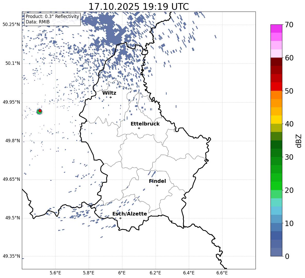Viewport: 305px width, 278px height.
Task: Click the 20 tick on colorbar
Action: [289, 190]
